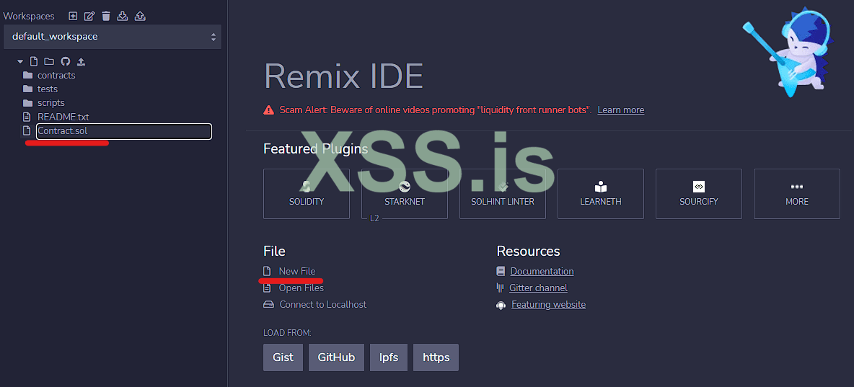
Task: Delete workspace with the trash icon
Action: pos(105,17)
